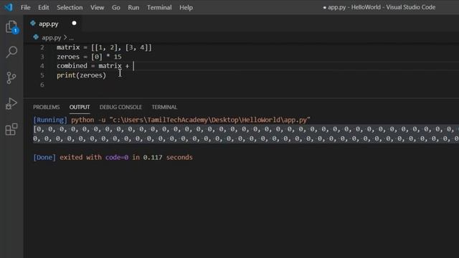Switch to the PROBLEMS panel tab

tap(46, 107)
